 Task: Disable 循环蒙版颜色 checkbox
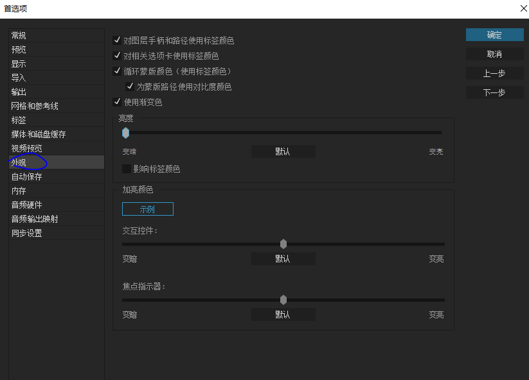click(x=117, y=71)
